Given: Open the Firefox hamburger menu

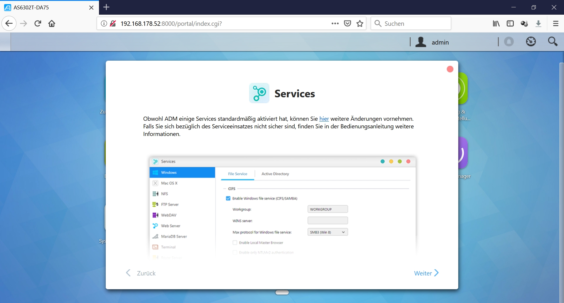Looking at the screenshot, I should [x=555, y=23].
